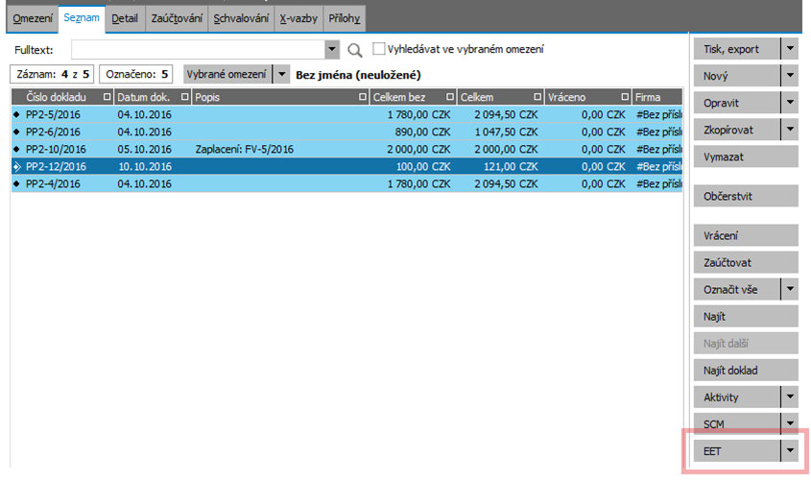Click row marker of PP2-12/2016 record
811x482 pixels.
(x=16, y=166)
